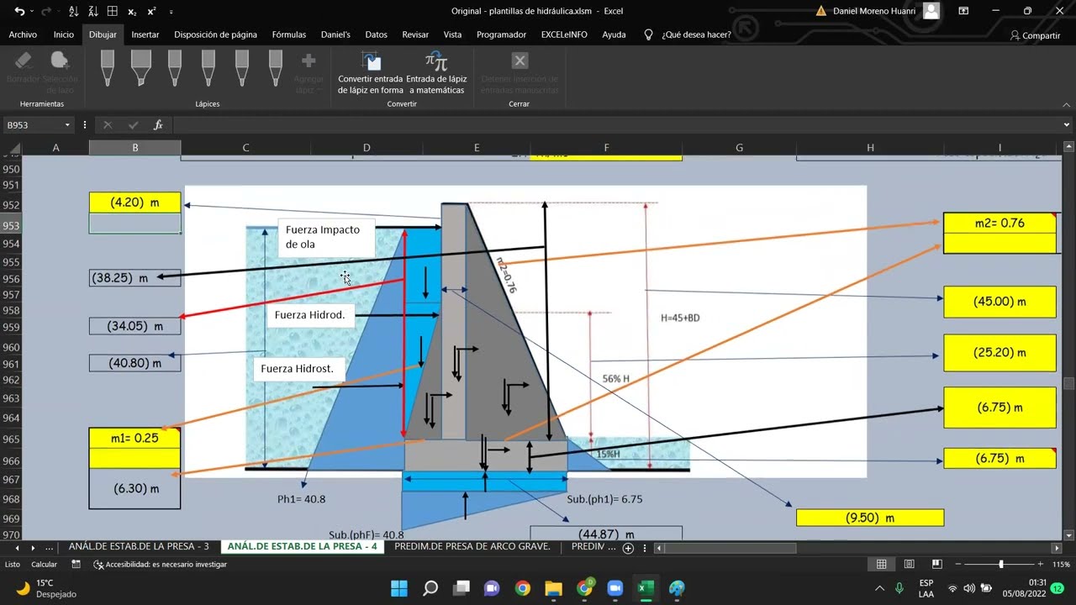Open the PREDIM.DE PRESA DE ARCO GRAVE. sheet
Image resolution: width=1076 pixels, height=605 pixels.
point(472,547)
